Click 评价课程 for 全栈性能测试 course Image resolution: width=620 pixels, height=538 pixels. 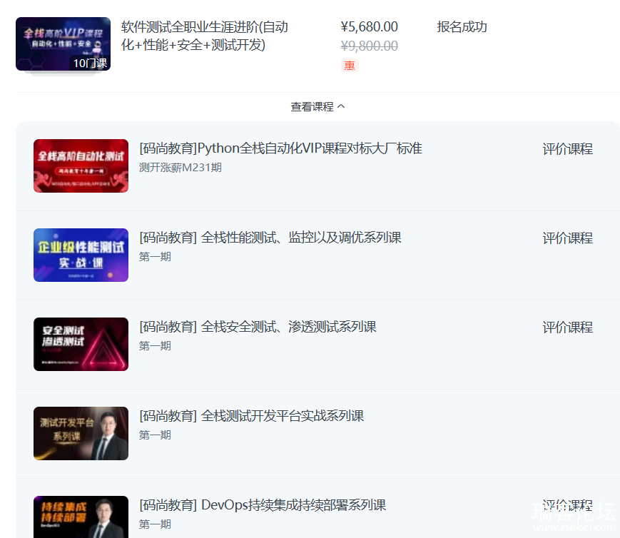(567, 238)
